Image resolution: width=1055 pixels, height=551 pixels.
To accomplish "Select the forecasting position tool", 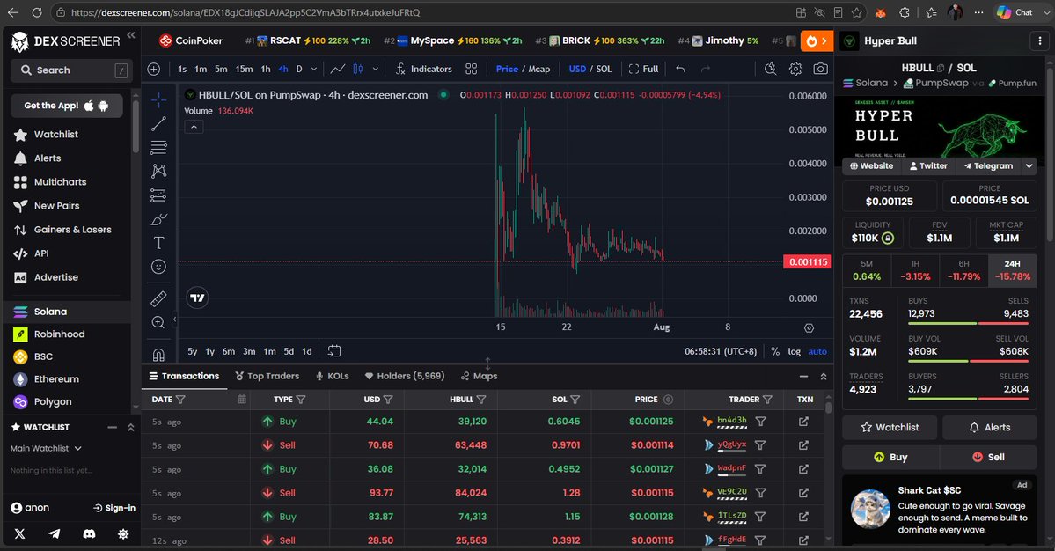I will pyautogui.click(x=158, y=195).
